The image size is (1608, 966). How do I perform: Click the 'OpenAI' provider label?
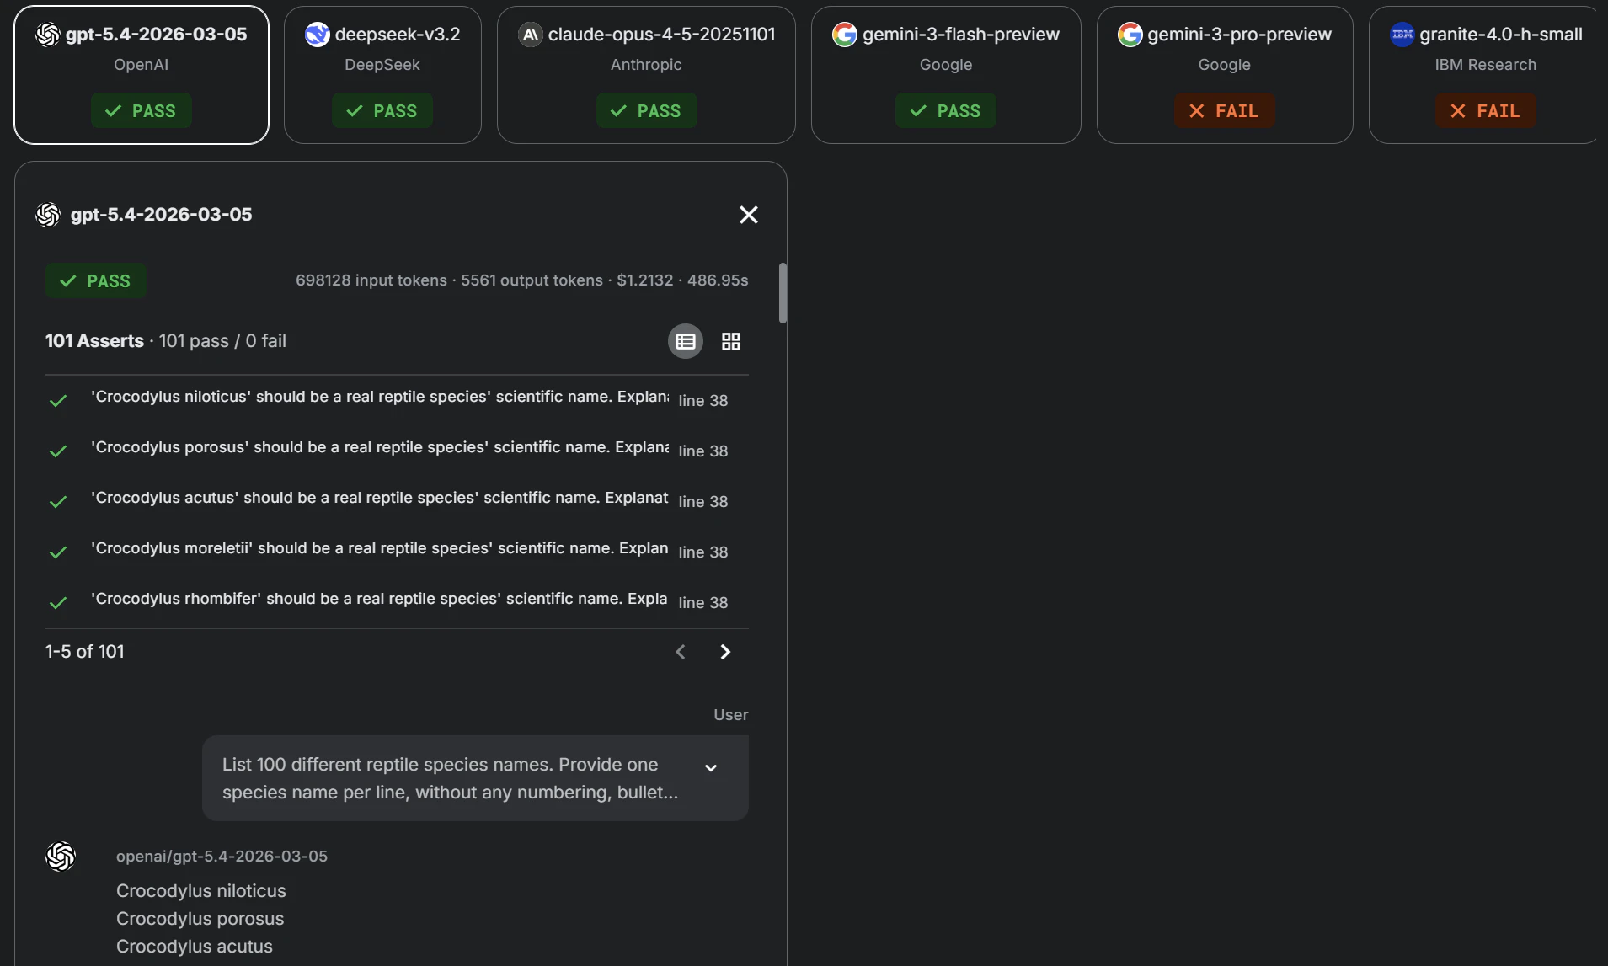142,65
